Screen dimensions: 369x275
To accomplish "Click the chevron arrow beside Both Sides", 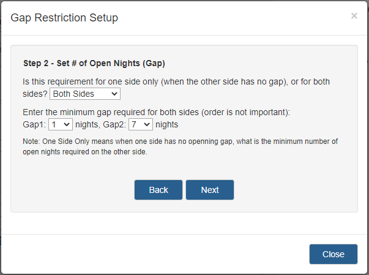I will tap(114, 94).
